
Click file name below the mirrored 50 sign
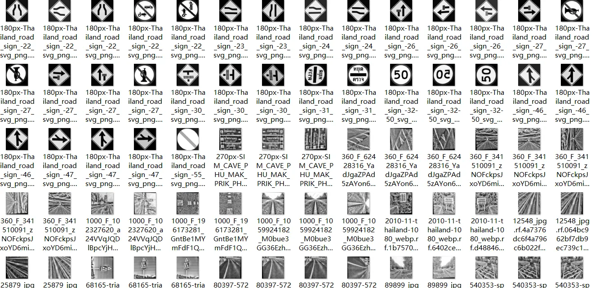click(x=444, y=106)
